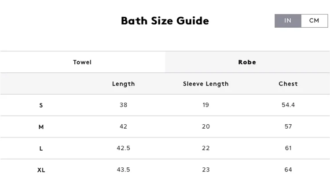Select the Length column header

[123, 84]
